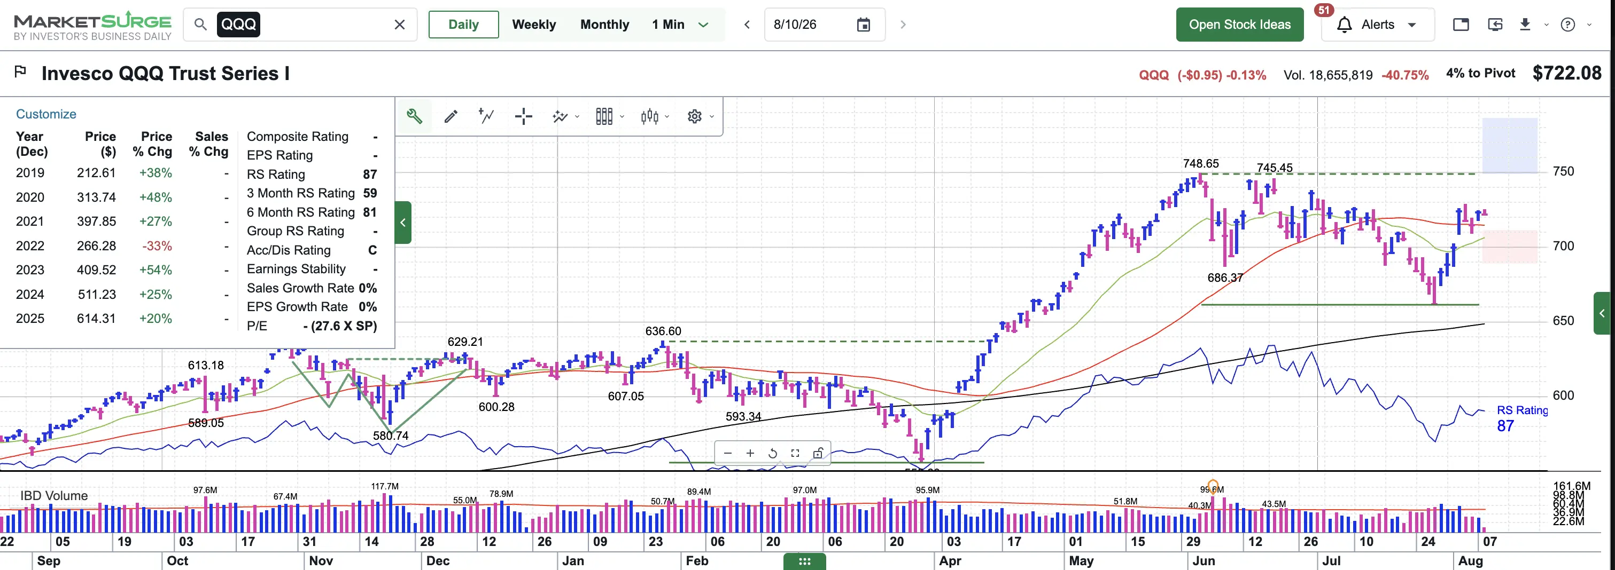Click the QQQ symbol search field
This screenshot has height=570, width=1615.
(x=300, y=25)
